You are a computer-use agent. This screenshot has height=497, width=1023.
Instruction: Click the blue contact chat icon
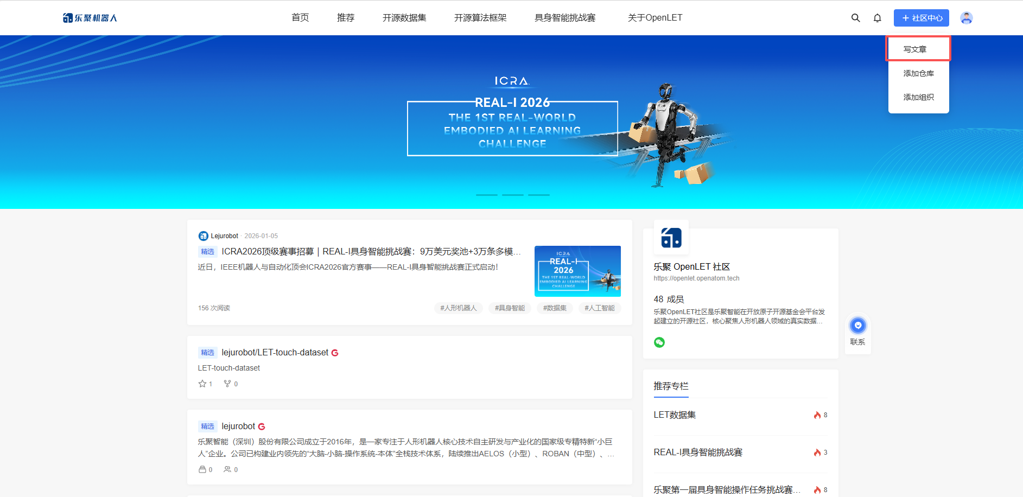click(857, 326)
